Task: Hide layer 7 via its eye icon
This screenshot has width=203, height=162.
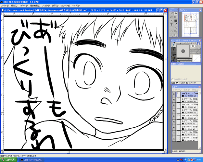Action: pyautogui.click(x=174, y=122)
